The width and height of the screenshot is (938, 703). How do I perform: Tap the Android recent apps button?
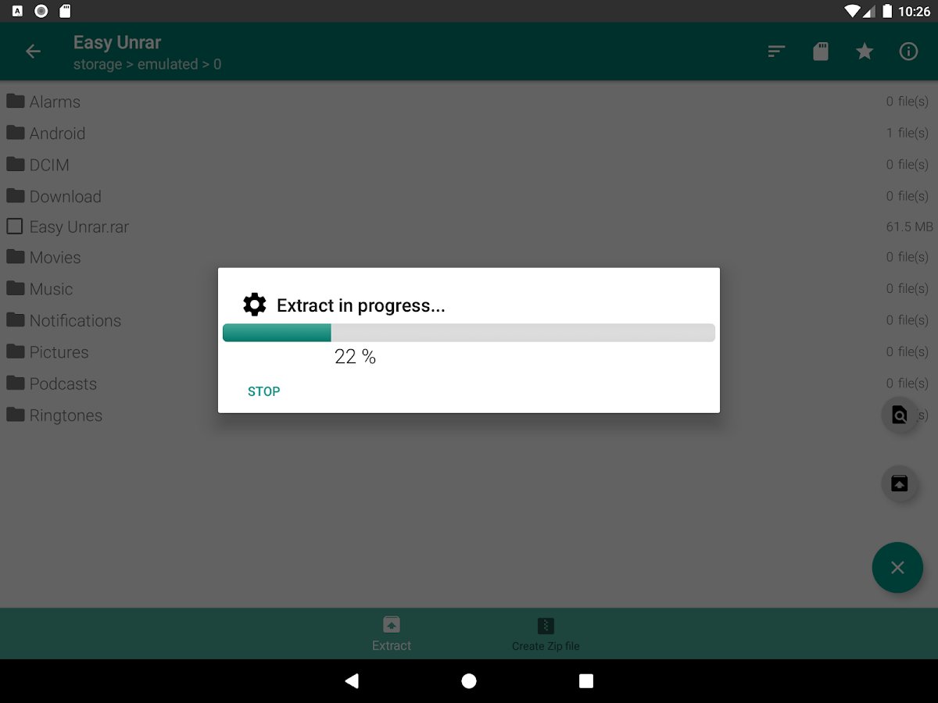click(x=586, y=681)
